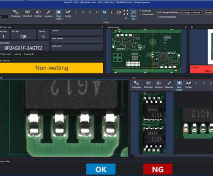This screenshot has width=213, height=176.
Task: Close the NG Parts Info panel
Action: coord(102,27)
